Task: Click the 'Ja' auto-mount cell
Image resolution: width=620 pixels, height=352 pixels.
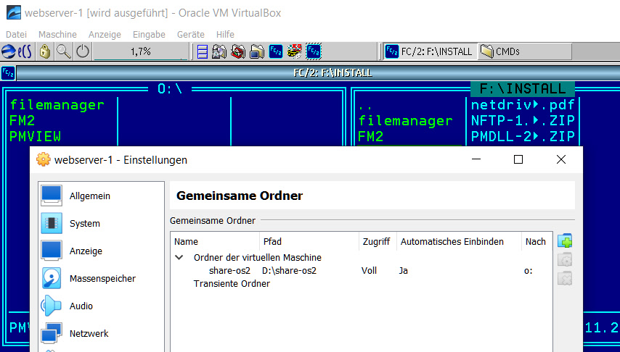Action: 404,271
